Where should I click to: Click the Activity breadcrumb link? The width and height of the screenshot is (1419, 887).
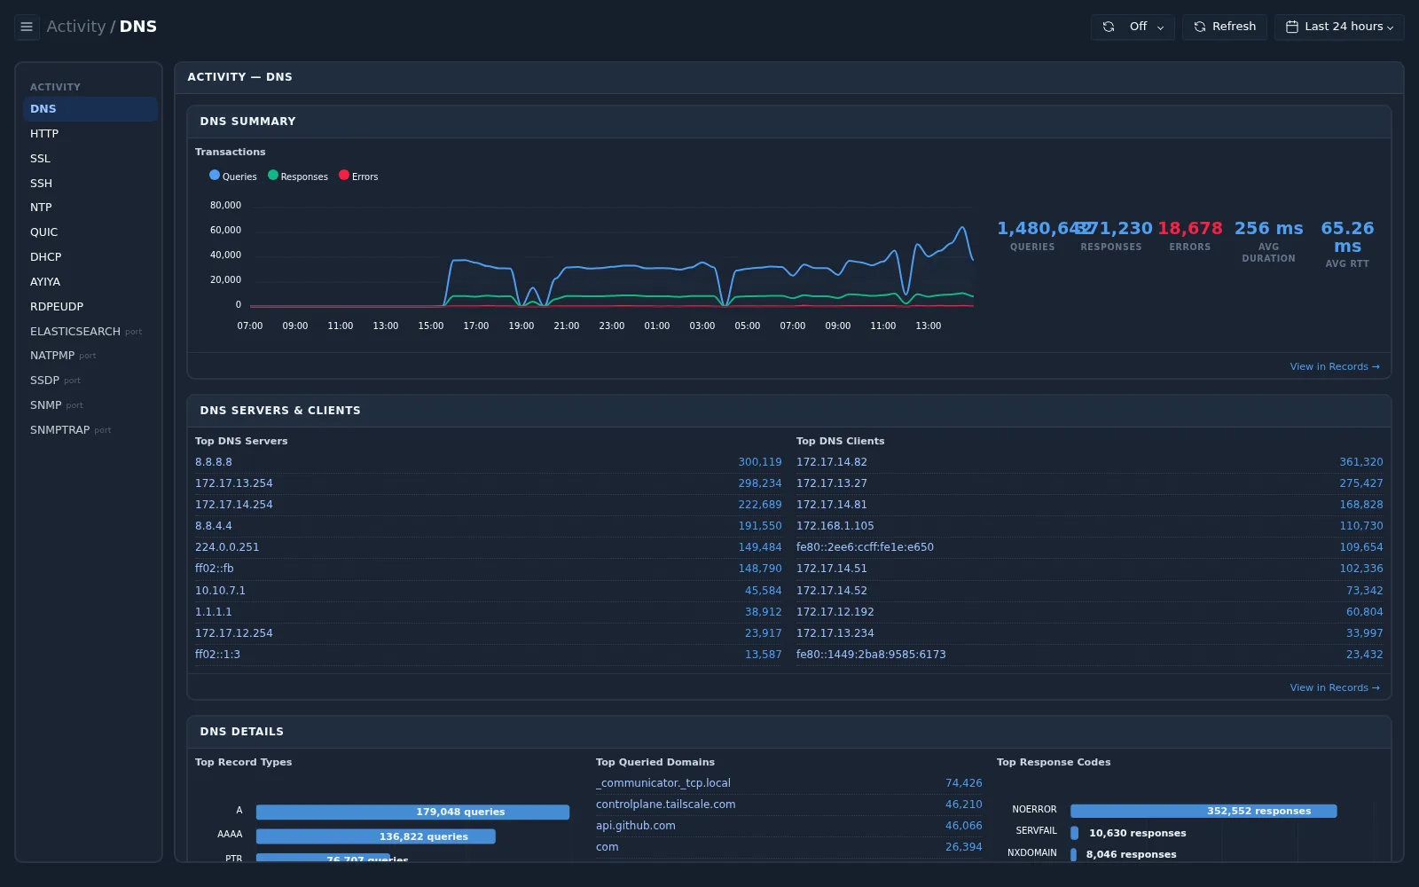tap(76, 27)
